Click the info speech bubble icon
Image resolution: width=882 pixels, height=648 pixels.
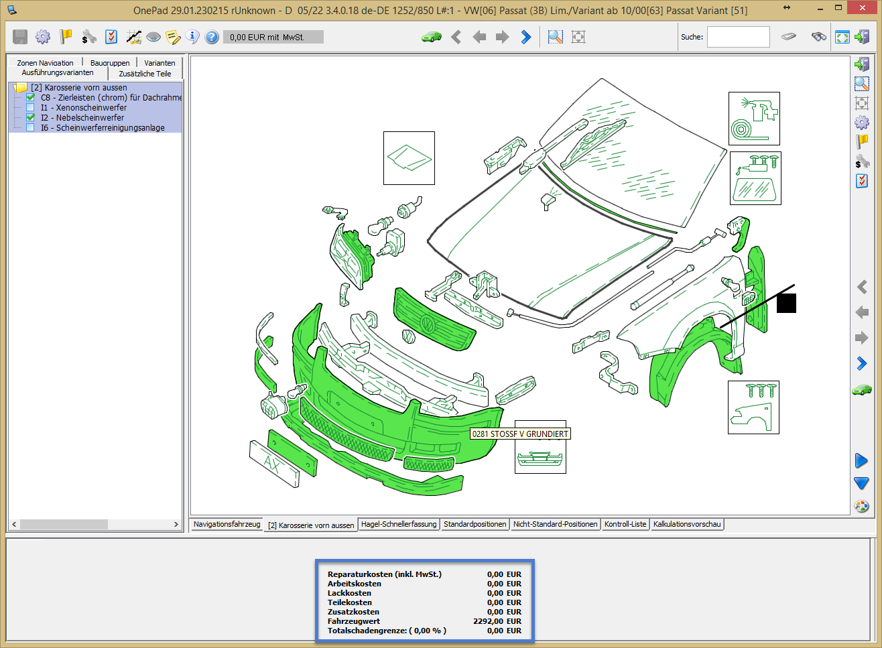click(192, 37)
